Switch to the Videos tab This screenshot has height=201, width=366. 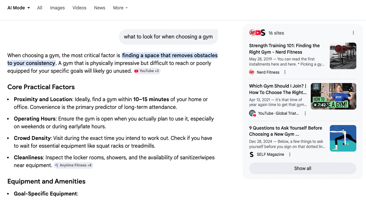(79, 8)
